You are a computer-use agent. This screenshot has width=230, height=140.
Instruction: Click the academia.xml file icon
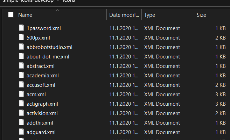pos(21,75)
